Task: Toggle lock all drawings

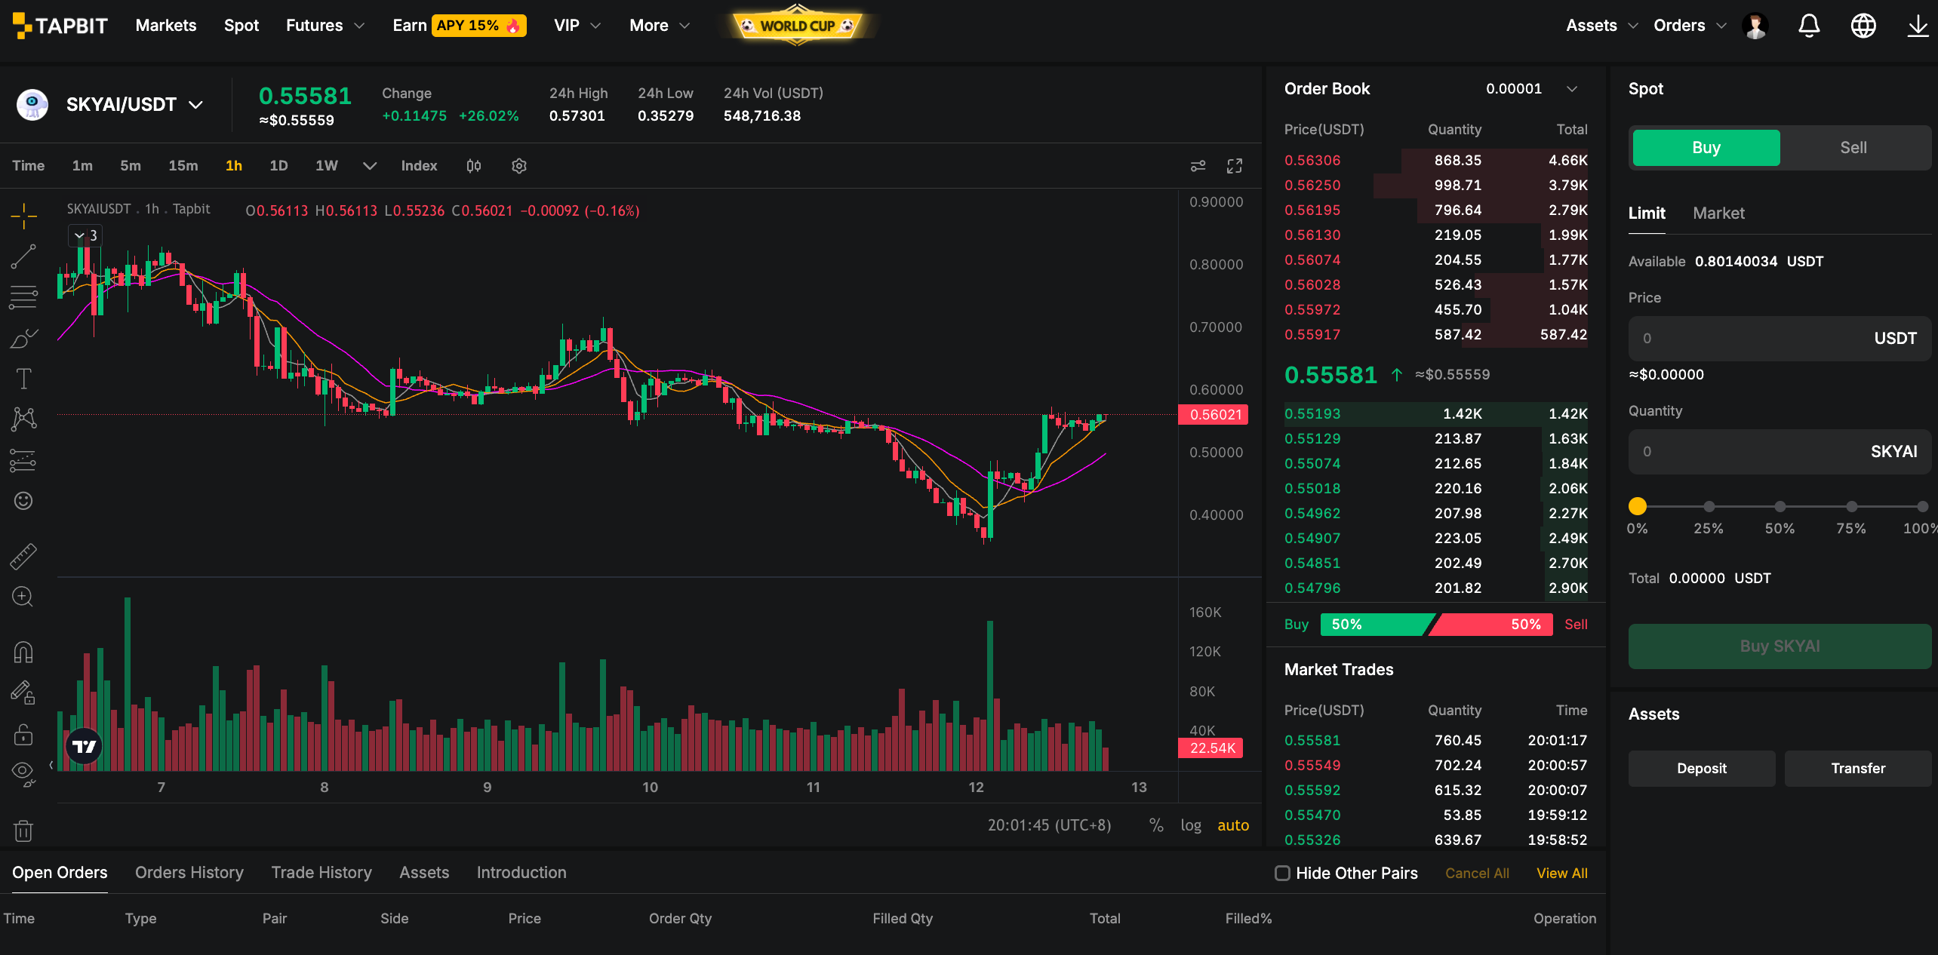Action: (23, 733)
